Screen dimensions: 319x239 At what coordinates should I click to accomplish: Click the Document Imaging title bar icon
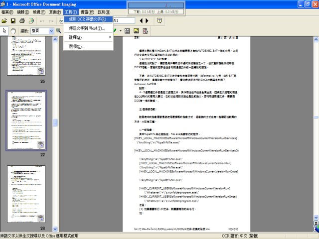(3, 4)
